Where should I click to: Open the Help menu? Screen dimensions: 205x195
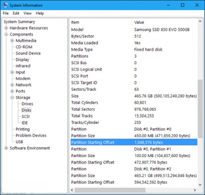click(x=40, y=13)
